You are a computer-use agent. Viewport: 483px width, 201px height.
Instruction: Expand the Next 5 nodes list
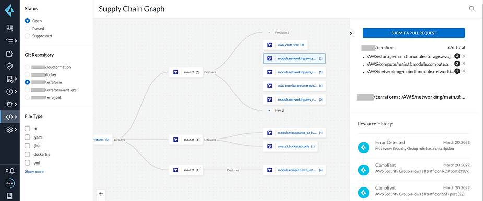[x=276, y=110]
